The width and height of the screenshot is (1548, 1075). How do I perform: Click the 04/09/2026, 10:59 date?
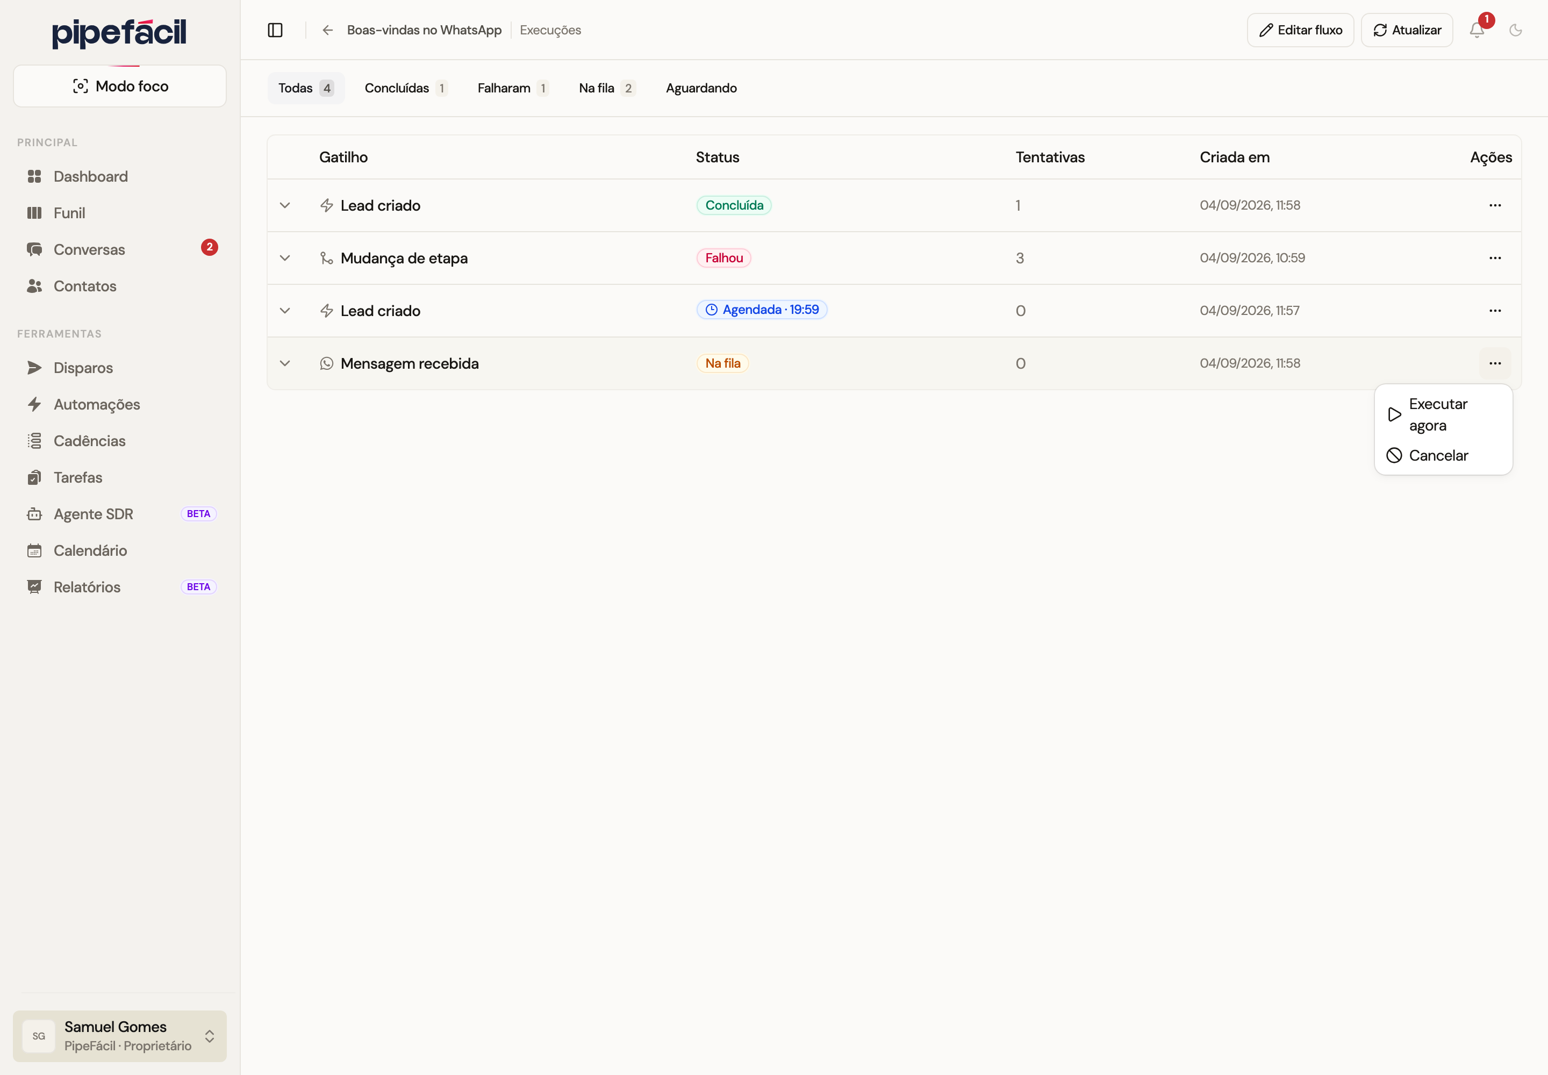[1252, 258]
